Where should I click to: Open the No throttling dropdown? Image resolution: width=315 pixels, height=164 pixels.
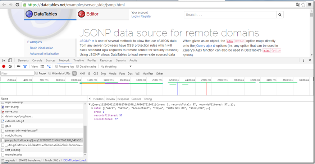116,67
